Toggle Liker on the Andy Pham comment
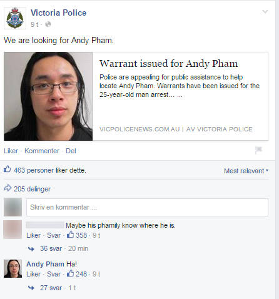This screenshot has width=279, height=299. pos(33,274)
